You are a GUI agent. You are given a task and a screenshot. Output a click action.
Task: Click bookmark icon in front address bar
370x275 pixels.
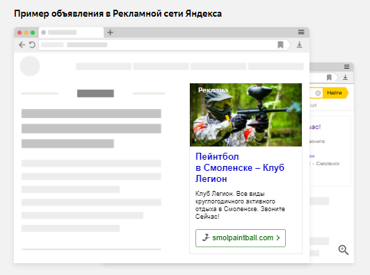point(280,44)
